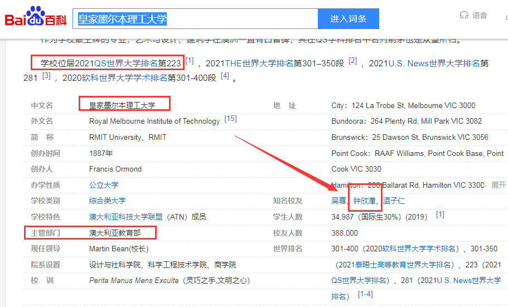
Task: Click the 知名校友 label
Action: tap(288, 201)
